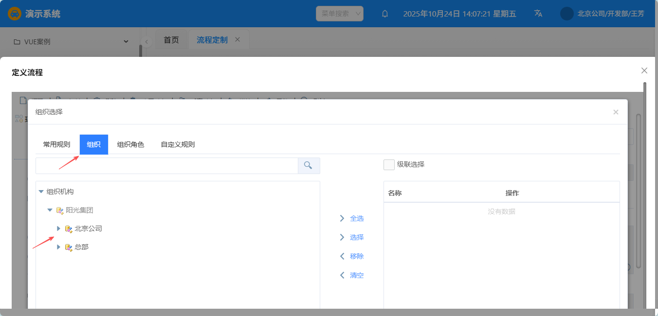The width and height of the screenshot is (658, 316).
Task: Close the 流程定制 tab via X icon
Action: point(238,40)
